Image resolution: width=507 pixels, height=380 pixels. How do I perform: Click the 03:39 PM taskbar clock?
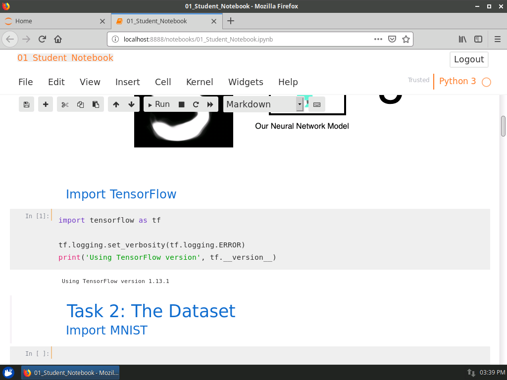492,373
